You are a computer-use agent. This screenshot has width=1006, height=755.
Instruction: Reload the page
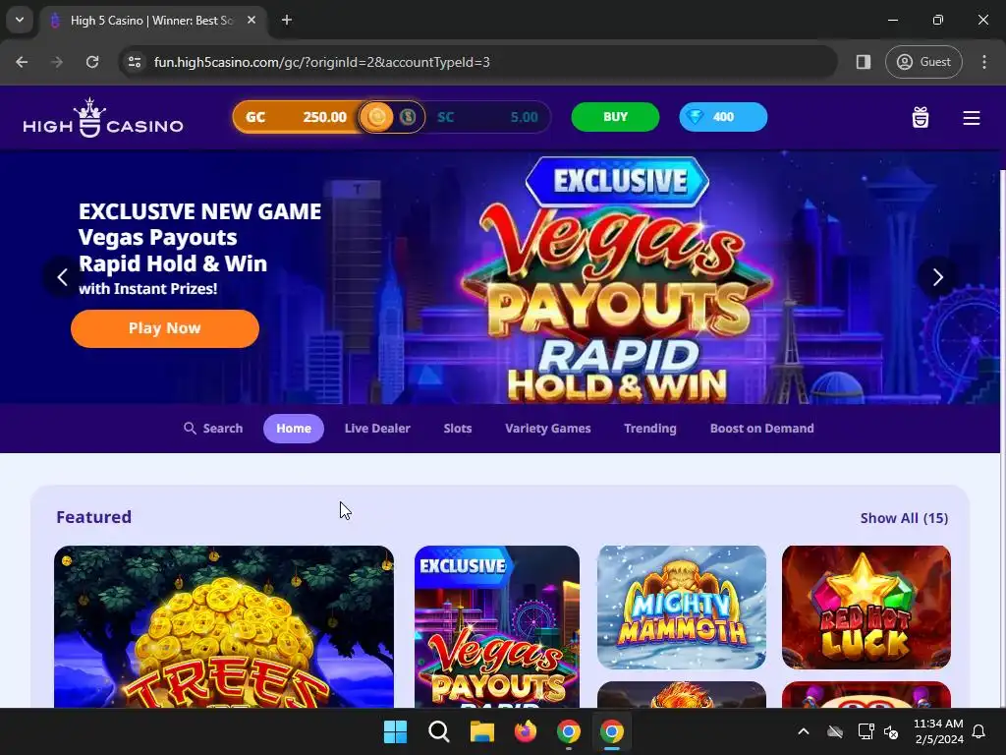[x=92, y=62]
